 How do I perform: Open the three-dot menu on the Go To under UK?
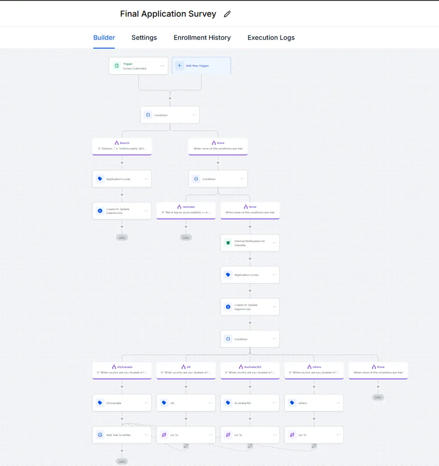pyautogui.click(x=210, y=435)
